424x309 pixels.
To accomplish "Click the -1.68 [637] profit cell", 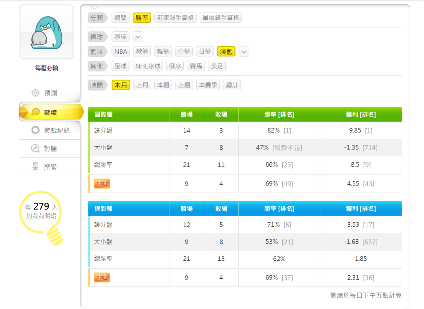I will 361,242.
